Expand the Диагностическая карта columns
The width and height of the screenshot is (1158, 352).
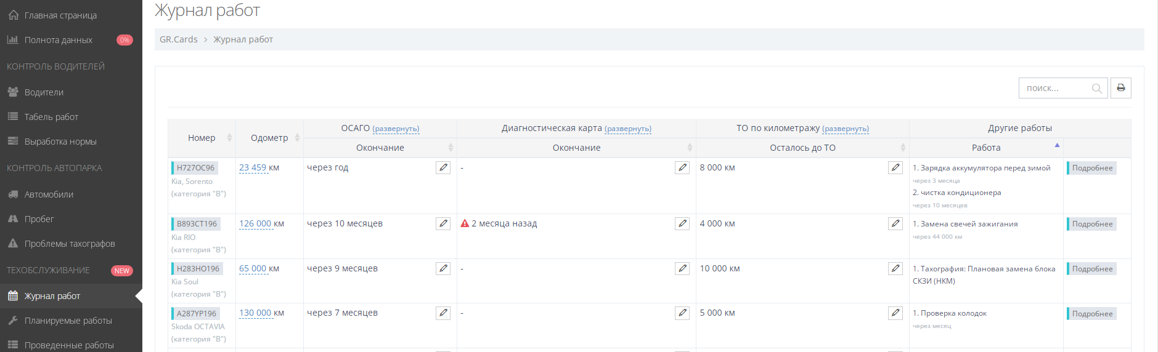[x=627, y=129]
